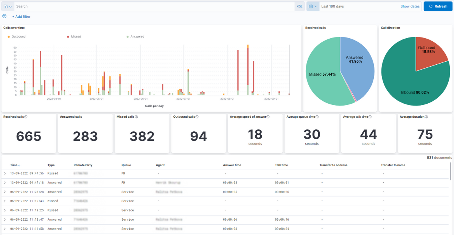
Task: Click info icon beside Average duration
Action: tap(426, 117)
